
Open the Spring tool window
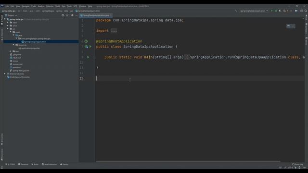[x=64, y=164]
